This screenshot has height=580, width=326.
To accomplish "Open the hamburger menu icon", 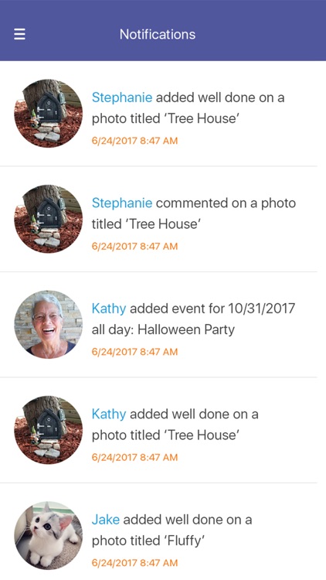I will (19, 34).
